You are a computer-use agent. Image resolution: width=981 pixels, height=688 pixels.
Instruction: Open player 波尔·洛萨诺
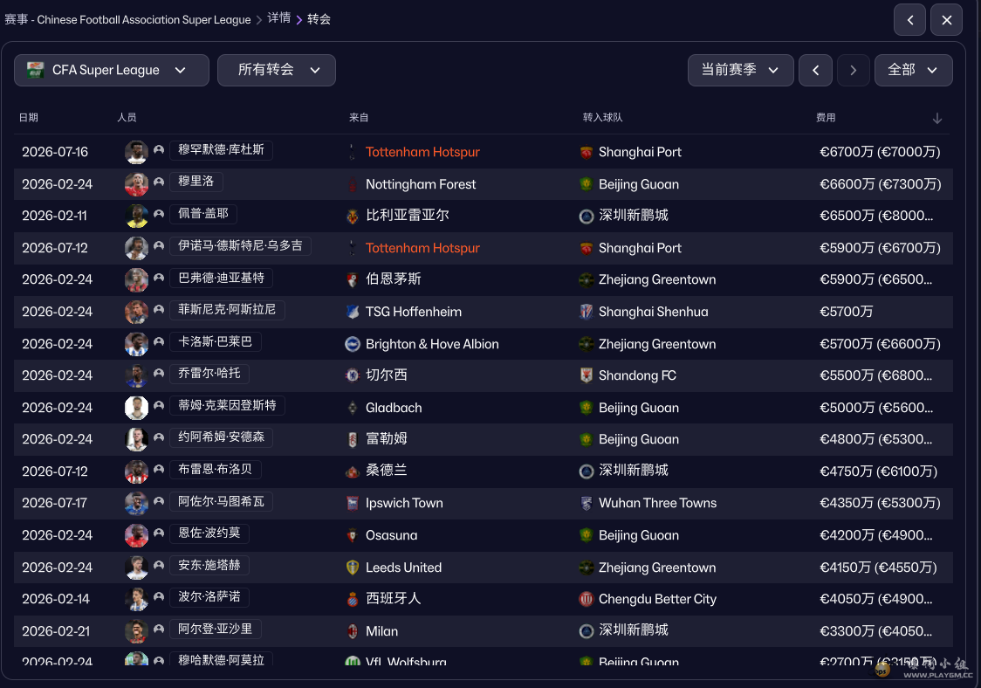click(209, 597)
